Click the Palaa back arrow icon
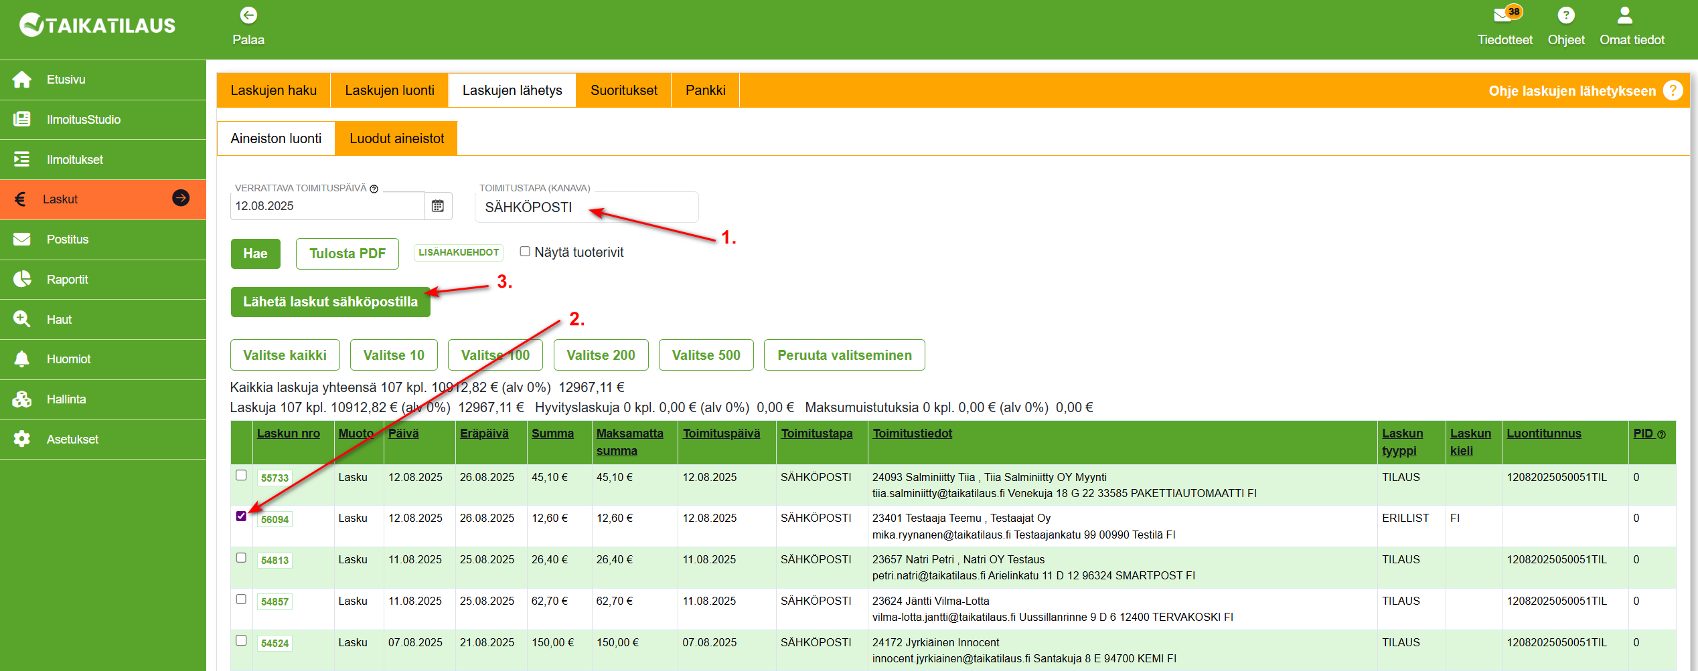The width and height of the screenshot is (1698, 671). click(x=248, y=15)
